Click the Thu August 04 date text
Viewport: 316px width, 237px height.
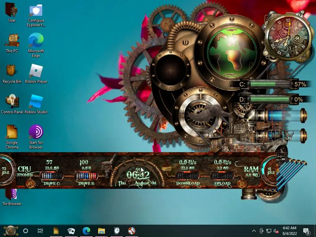(137, 183)
